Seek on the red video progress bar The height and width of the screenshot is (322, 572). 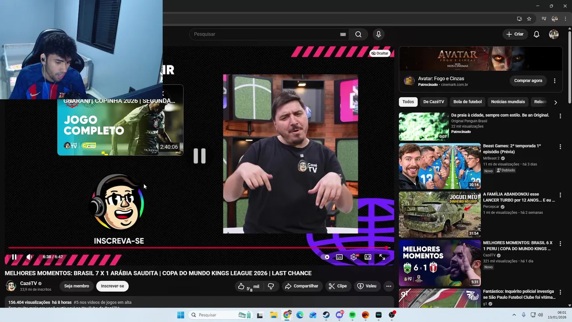coord(198,247)
